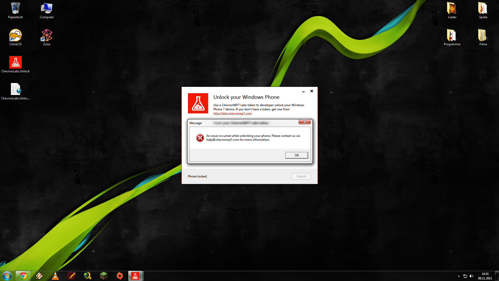Switch to ChevronLabs Unlock taskbar button
This screenshot has height=281, width=499.
135,276
